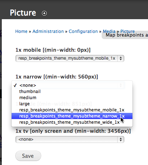Pick resp_breakpoints_theme_mysubtheme_wide_1x option
Screen dimensions: 148x165
click(72, 122)
